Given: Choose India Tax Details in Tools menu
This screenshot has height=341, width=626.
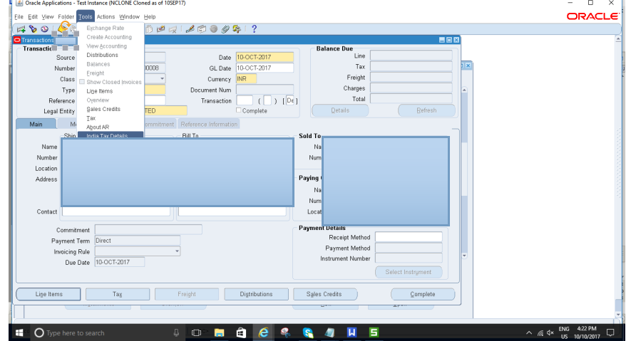Looking at the screenshot, I should (x=111, y=135).
